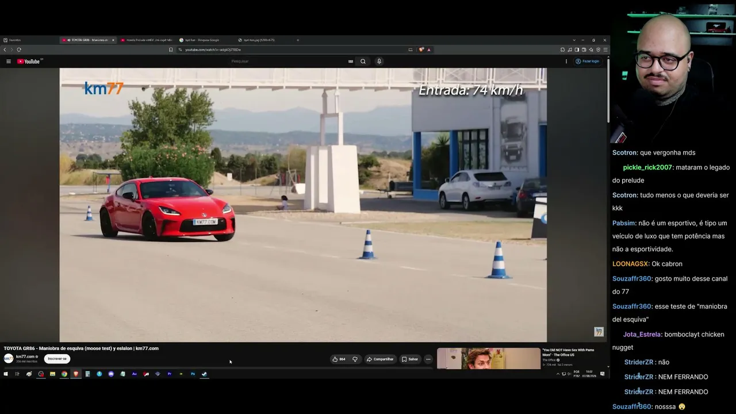Open the YouTube guide hamburger menu
This screenshot has width=736, height=414.
pyautogui.click(x=9, y=62)
